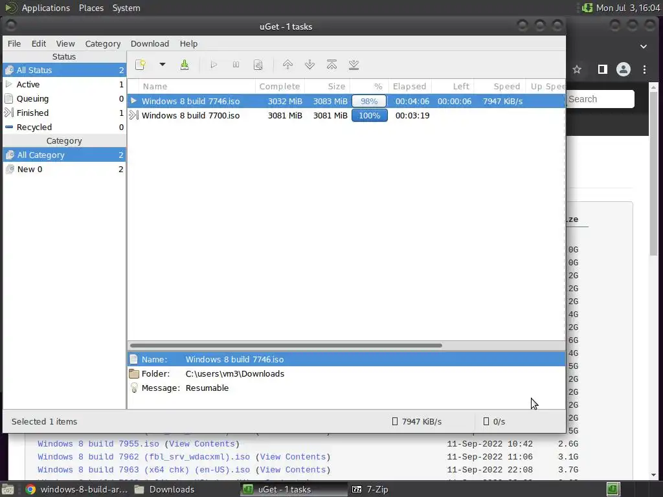This screenshot has height=497, width=663.
Task: Click the Move Up toolbar icon
Action: point(287,65)
